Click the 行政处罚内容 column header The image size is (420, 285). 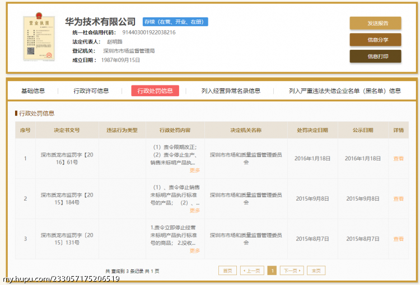pos(175,130)
